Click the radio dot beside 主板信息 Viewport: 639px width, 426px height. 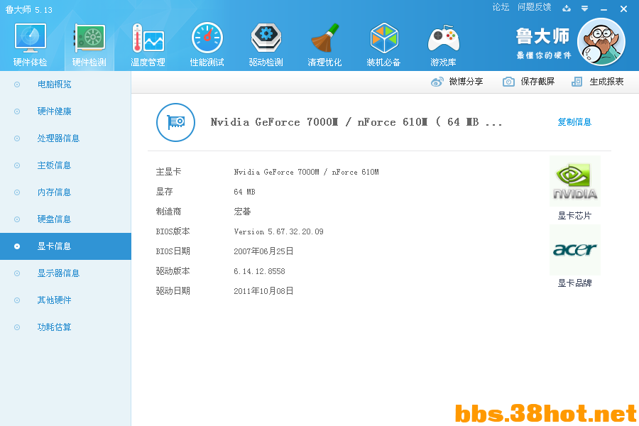17,165
